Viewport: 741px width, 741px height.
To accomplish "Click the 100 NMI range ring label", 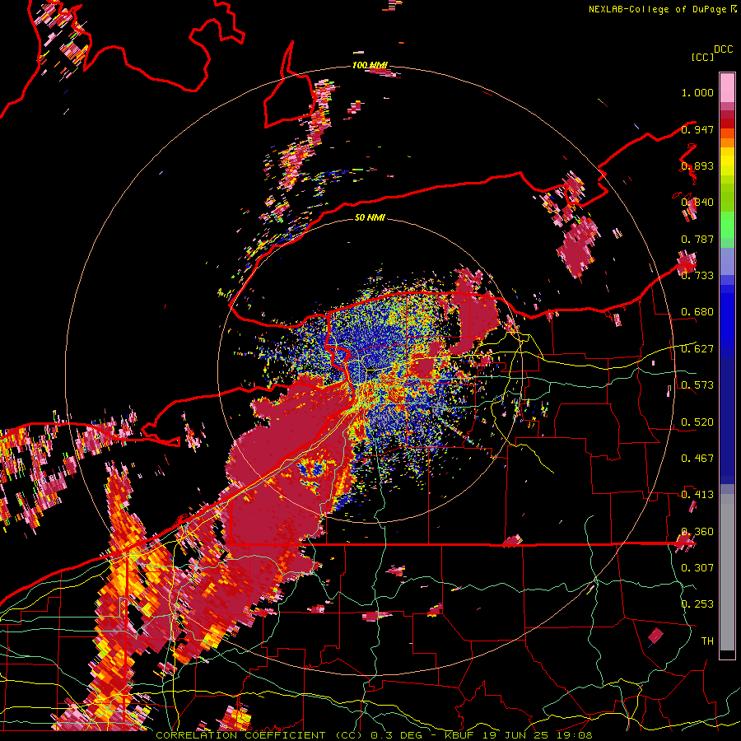I will pyautogui.click(x=370, y=65).
